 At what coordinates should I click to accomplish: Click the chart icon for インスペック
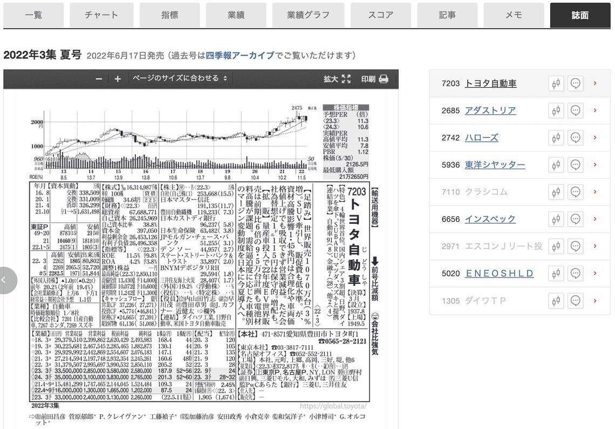pos(556,219)
